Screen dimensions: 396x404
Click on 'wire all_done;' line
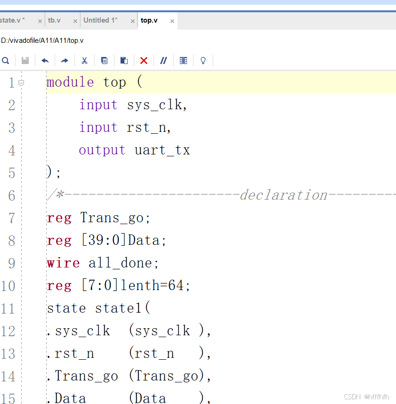tap(102, 263)
